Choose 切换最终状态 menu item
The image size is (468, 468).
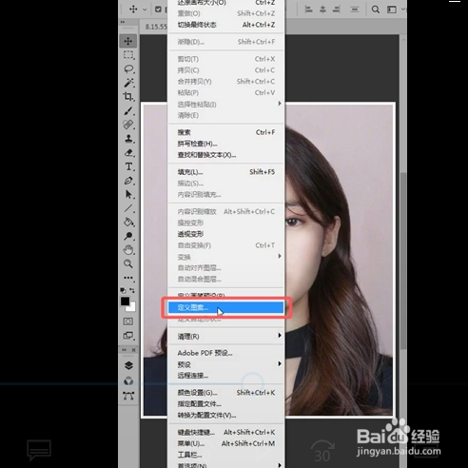click(225, 25)
